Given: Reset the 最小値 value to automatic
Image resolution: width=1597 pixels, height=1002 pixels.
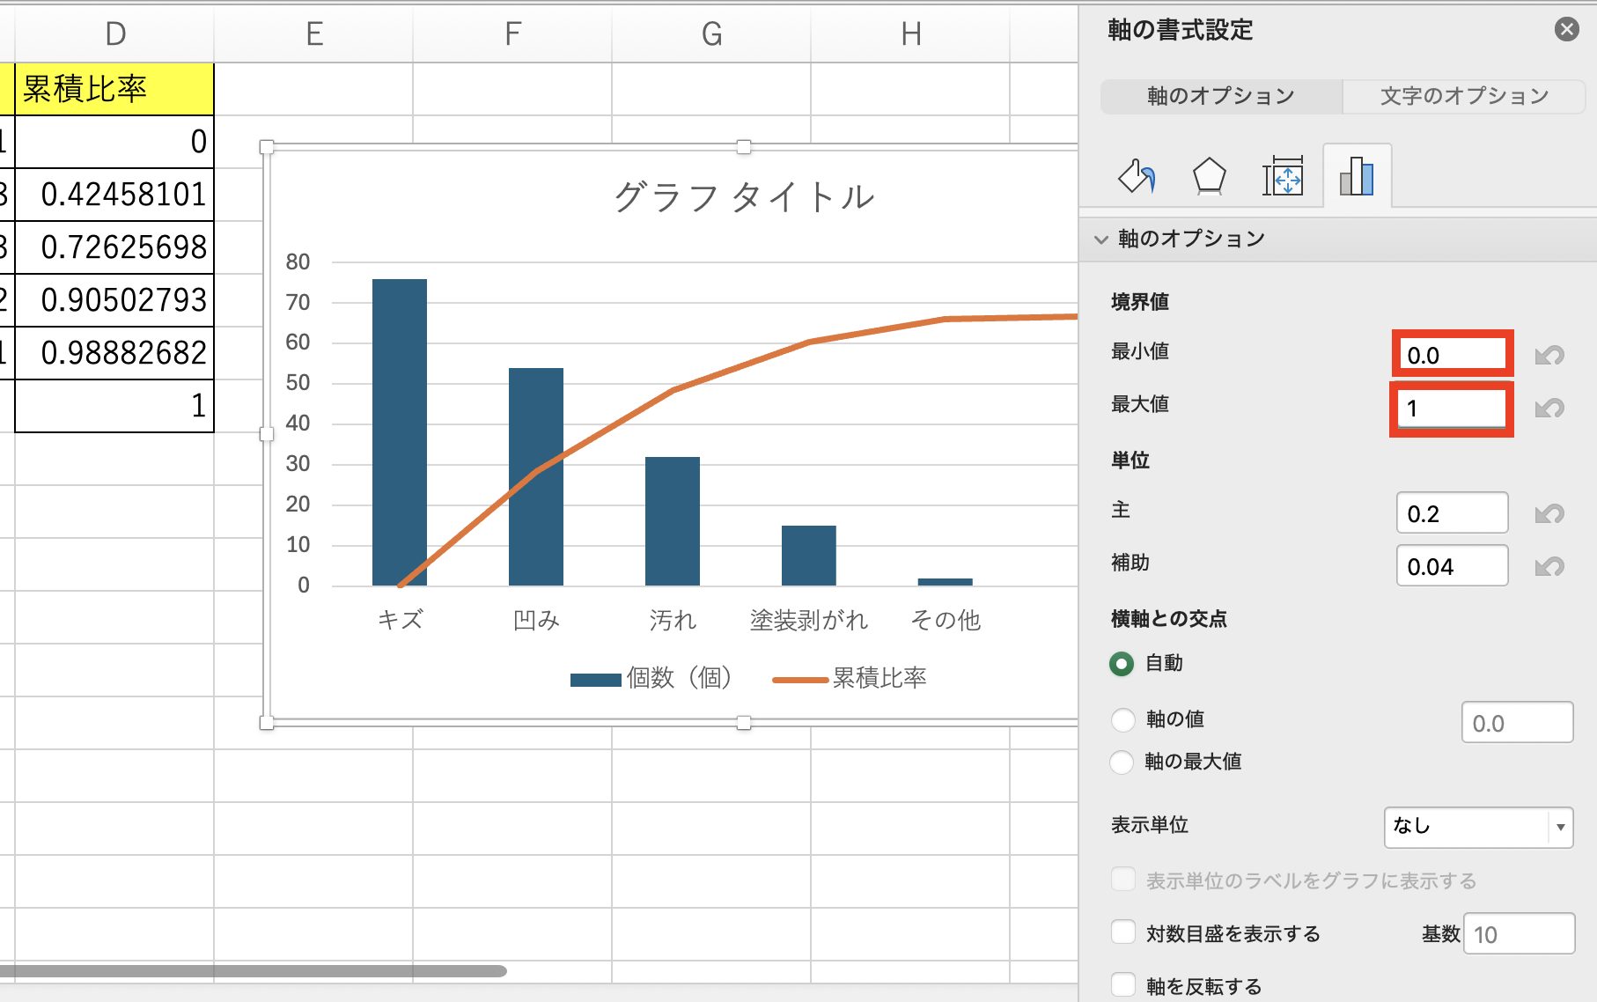Looking at the screenshot, I should point(1549,356).
